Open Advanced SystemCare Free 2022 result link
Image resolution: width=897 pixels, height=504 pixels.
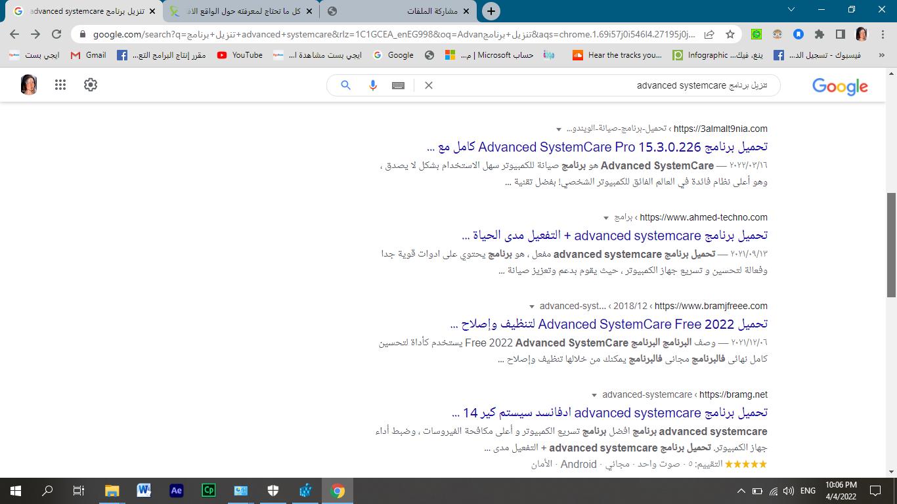click(x=609, y=324)
